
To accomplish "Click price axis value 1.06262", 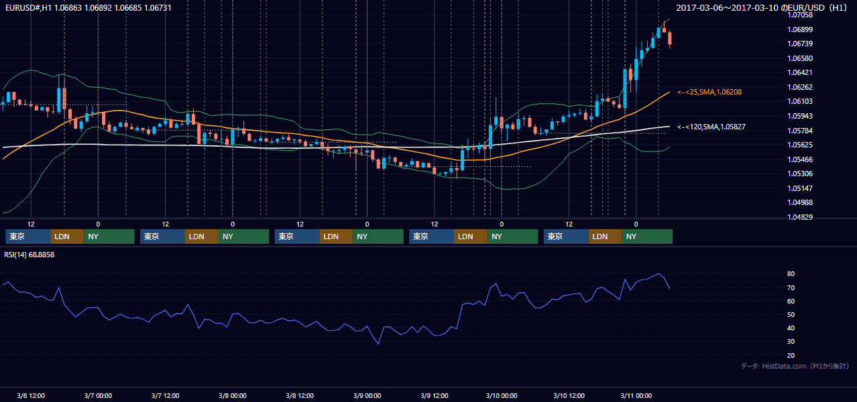I will click(x=799, y=87).
